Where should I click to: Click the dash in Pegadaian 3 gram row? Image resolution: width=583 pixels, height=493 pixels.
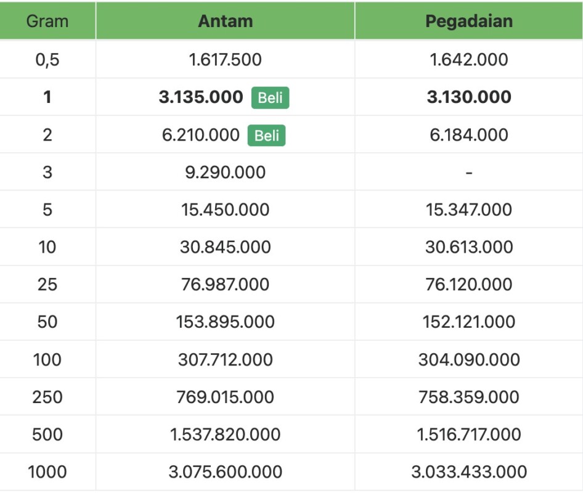point(468,173)
